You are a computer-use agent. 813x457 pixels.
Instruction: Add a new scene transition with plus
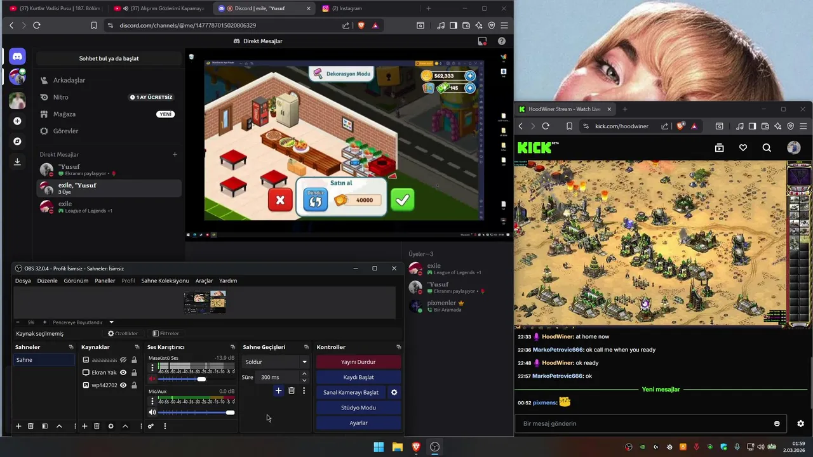pos(278,391)
